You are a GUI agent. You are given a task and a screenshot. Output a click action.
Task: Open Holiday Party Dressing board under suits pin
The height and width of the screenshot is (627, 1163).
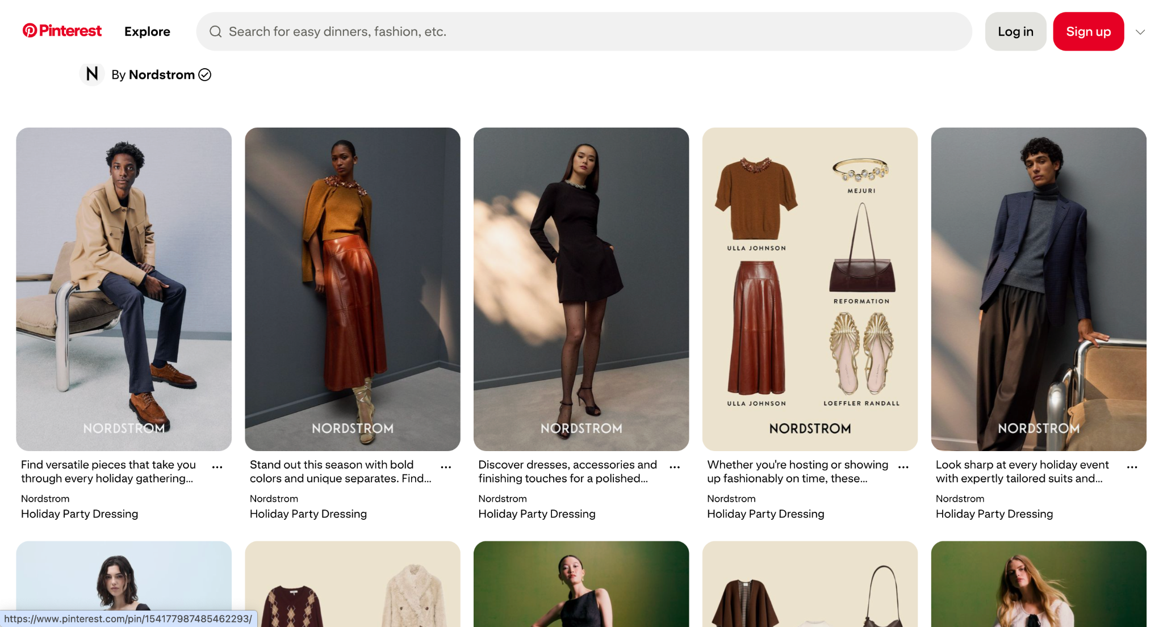994,514
